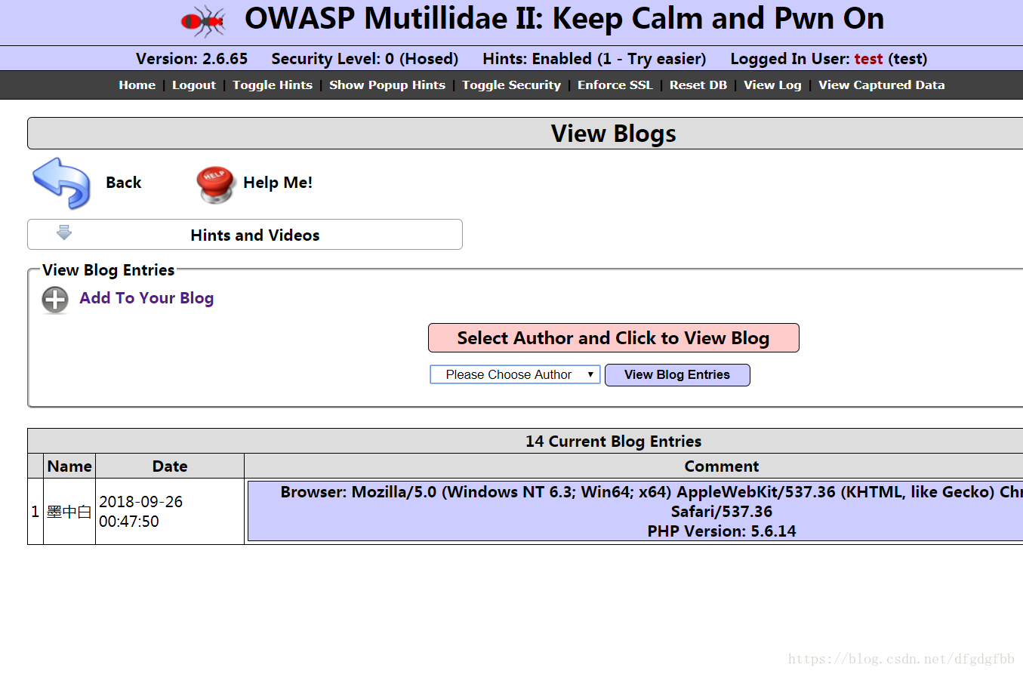Click the gray plus icon beside Add To Your Blog

(x=55, y=300)
